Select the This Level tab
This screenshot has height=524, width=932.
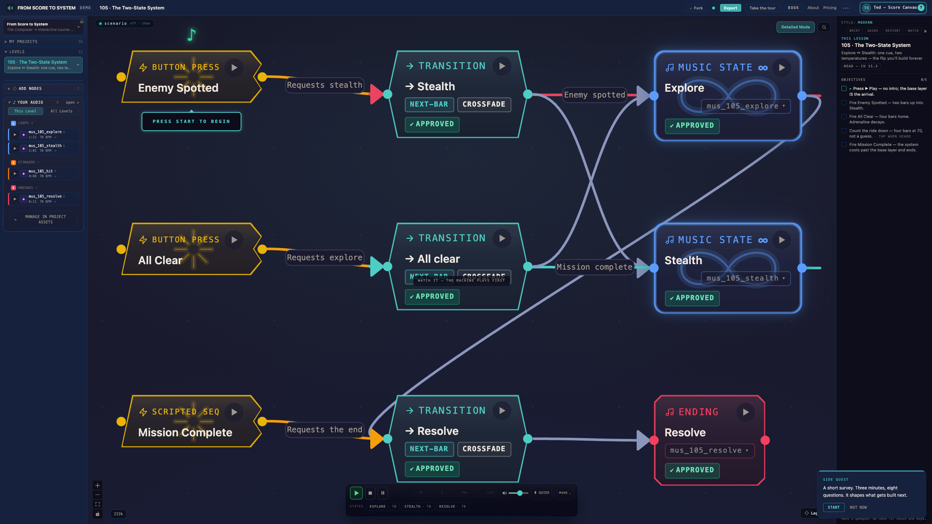[25, 111]
